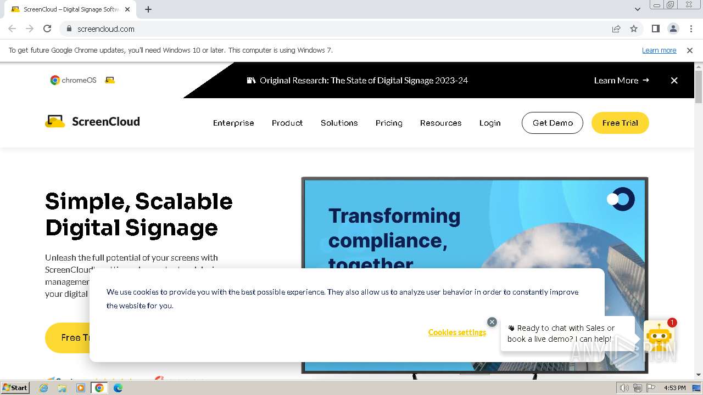
Task: Open the volume control in the tray
Action: (x=624, y=388)
